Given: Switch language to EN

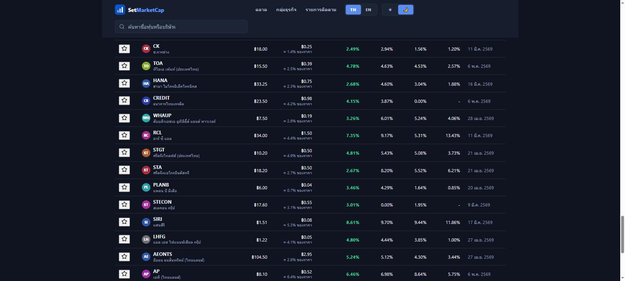Looking at the screenshot, I should coord(368,10).
